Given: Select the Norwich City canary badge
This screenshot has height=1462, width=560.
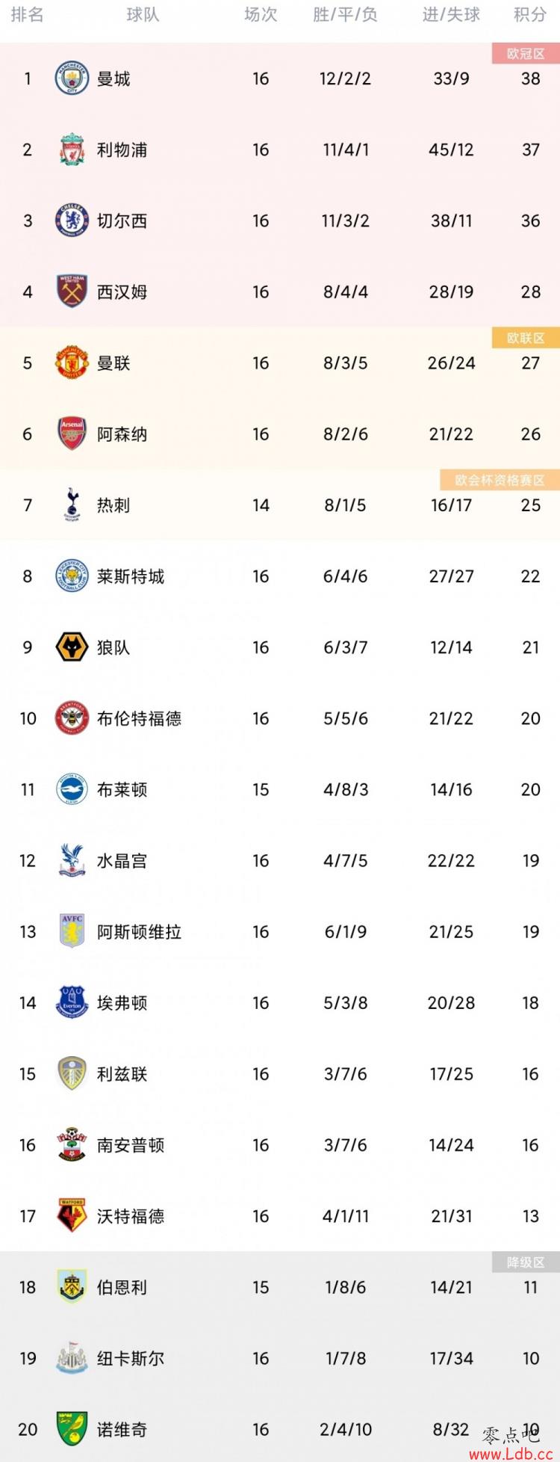Looking at the screenshot, I should coord(72,1429).
